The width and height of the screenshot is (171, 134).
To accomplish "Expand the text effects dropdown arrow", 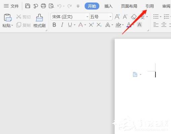I will (112, 25).
